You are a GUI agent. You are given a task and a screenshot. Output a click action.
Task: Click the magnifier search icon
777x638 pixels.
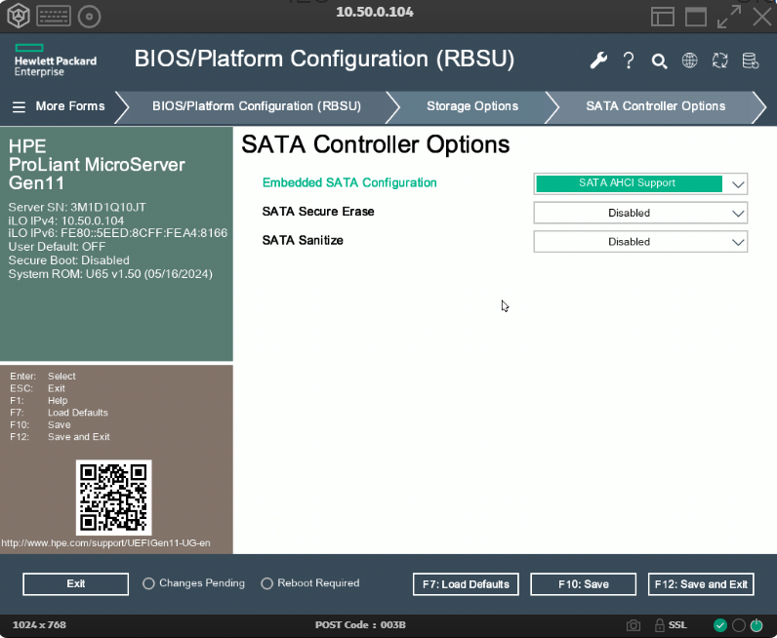click(x=659, y=60)
